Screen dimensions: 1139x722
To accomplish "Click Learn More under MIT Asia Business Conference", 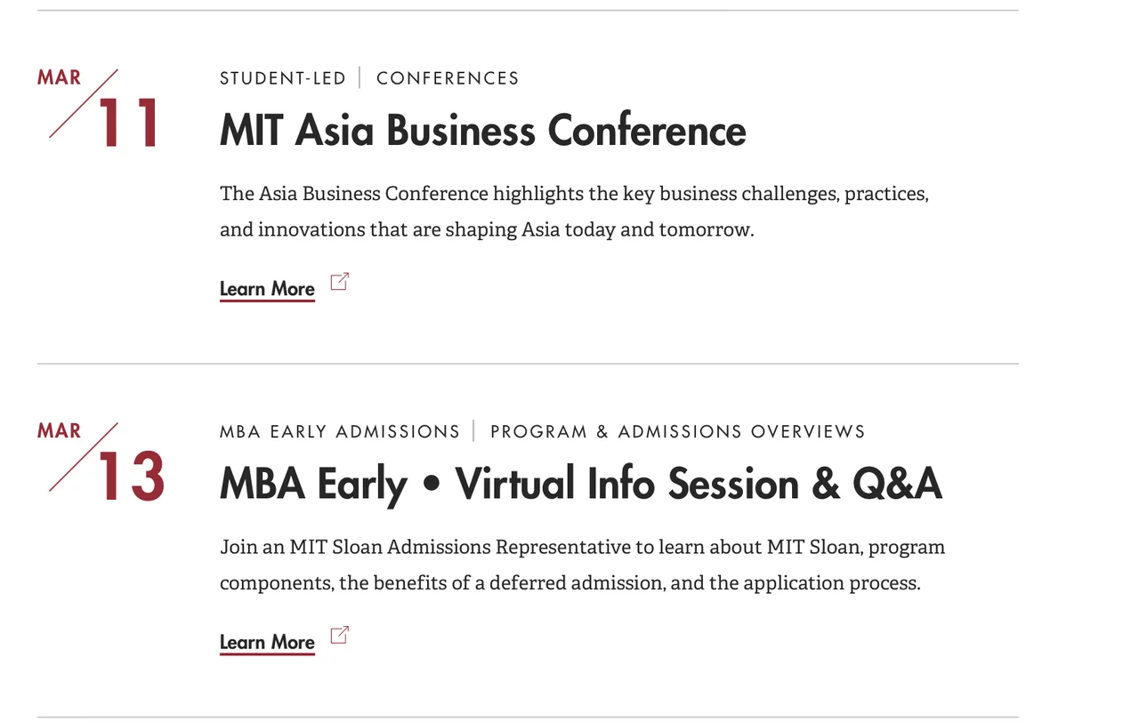I will click(x=267, y=289).
